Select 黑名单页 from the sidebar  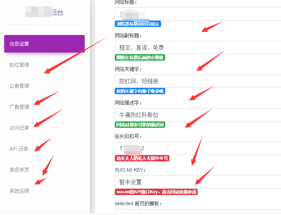click(19, 170)
